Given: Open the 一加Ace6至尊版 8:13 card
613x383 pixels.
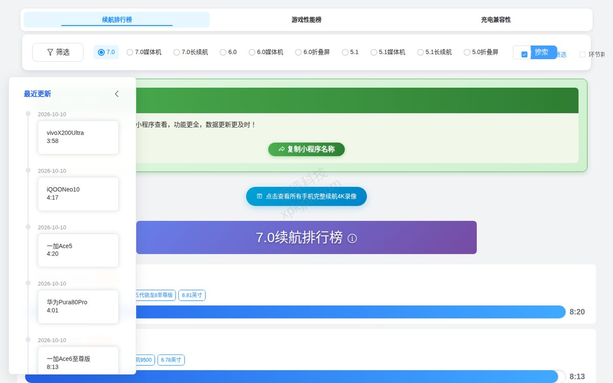Looking at the screenshot, I should (78, 361).
